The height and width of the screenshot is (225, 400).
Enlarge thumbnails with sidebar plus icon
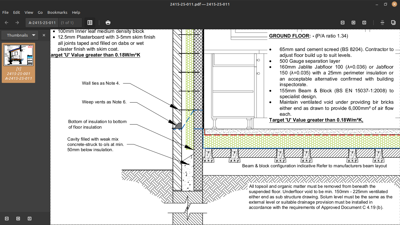[x=18, y=219]
